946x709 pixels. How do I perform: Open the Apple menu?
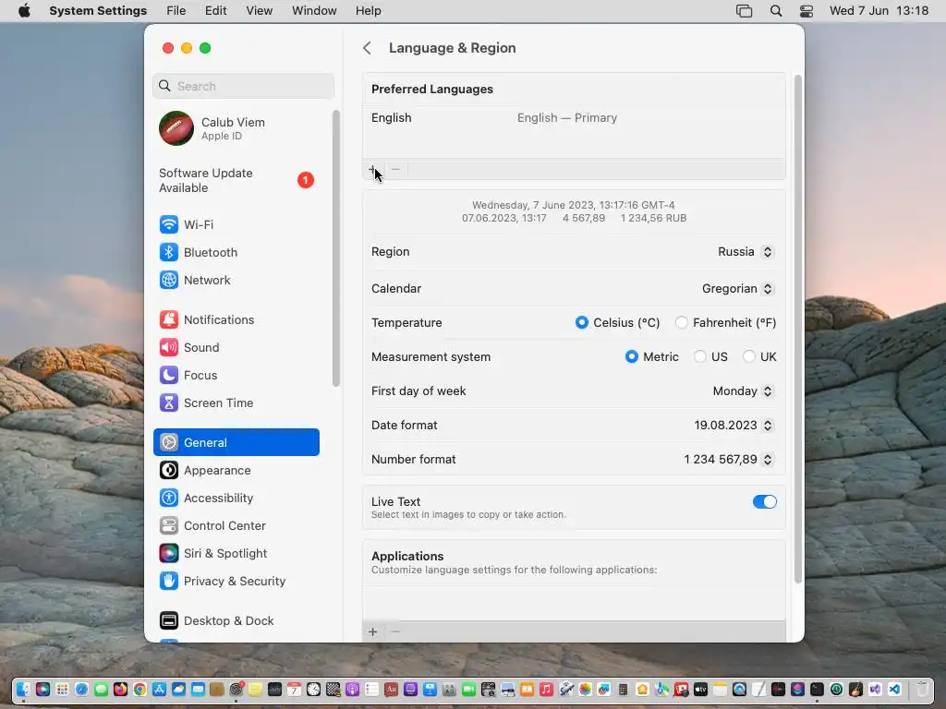[24, 11]
